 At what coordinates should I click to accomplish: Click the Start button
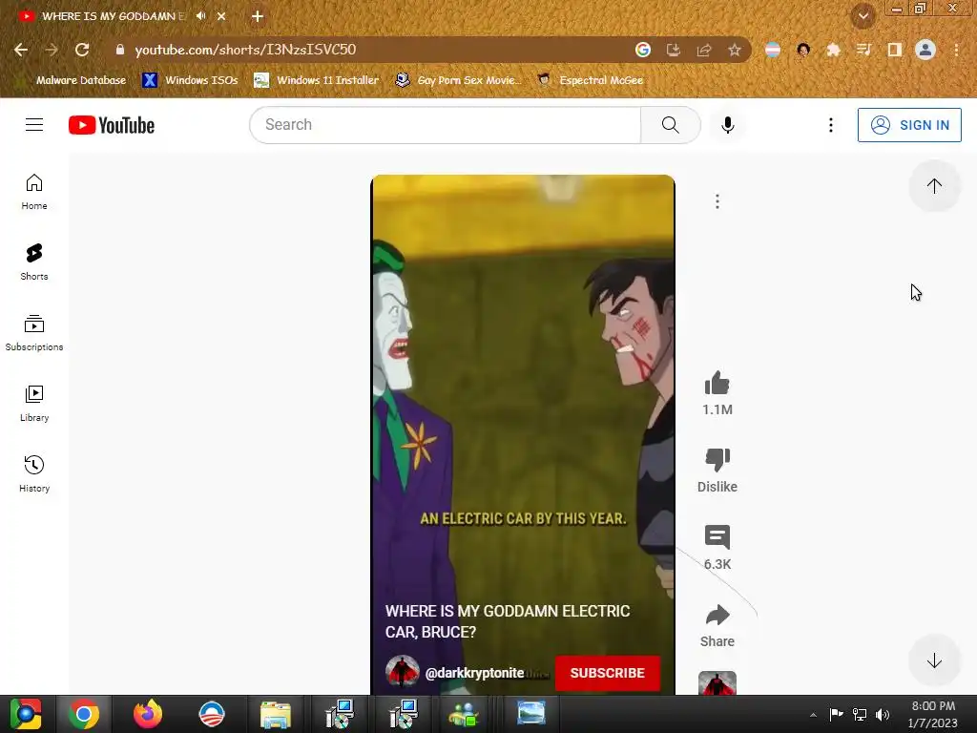coord(25,714)
